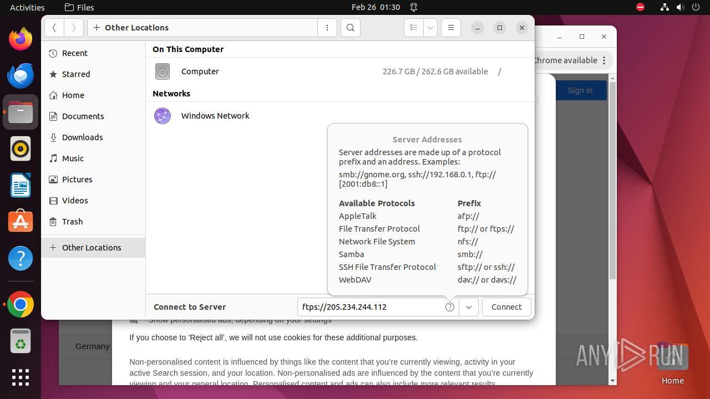Viewport: 710px width, 399px height.
Task: Open the clock calendar Feb 26 01:30
Action: point(376,7)
